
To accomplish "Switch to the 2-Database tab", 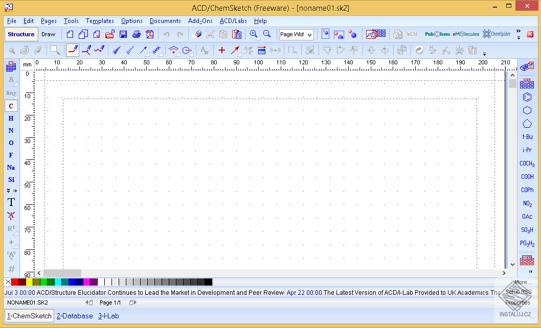I will (75, 316).
